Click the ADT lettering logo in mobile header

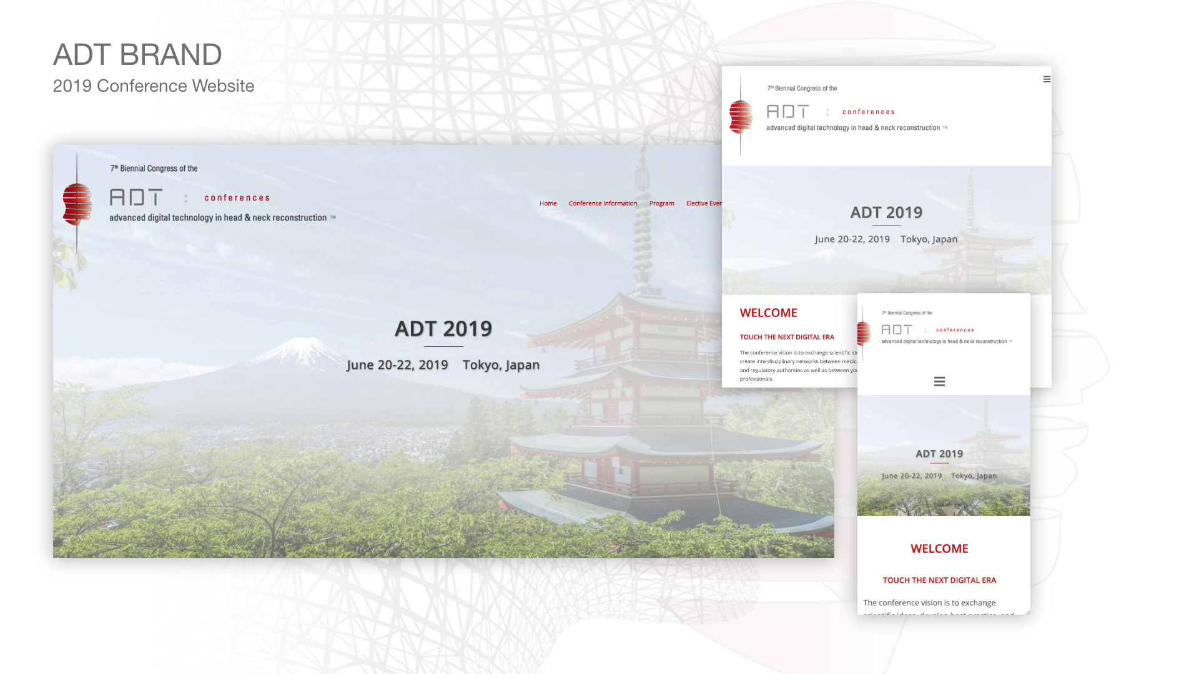pyautogui.click(x=897, y=330)
